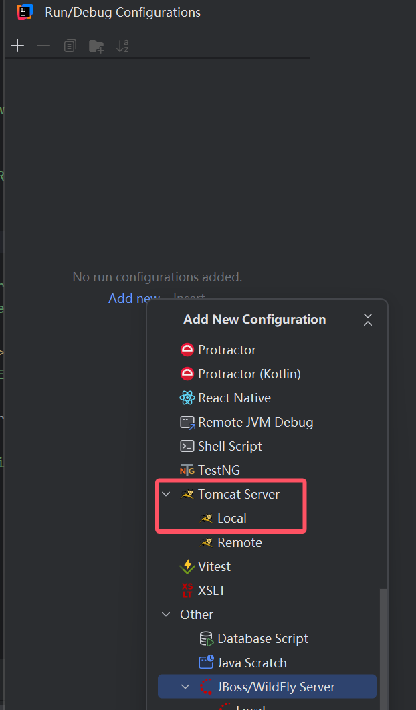Click the Create New Folder icon
The height and width of the screenshot is (710, 416).
click(x=97, y=46)
